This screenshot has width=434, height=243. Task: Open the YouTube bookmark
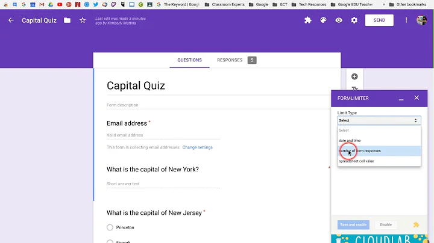(x=60, y=4)
